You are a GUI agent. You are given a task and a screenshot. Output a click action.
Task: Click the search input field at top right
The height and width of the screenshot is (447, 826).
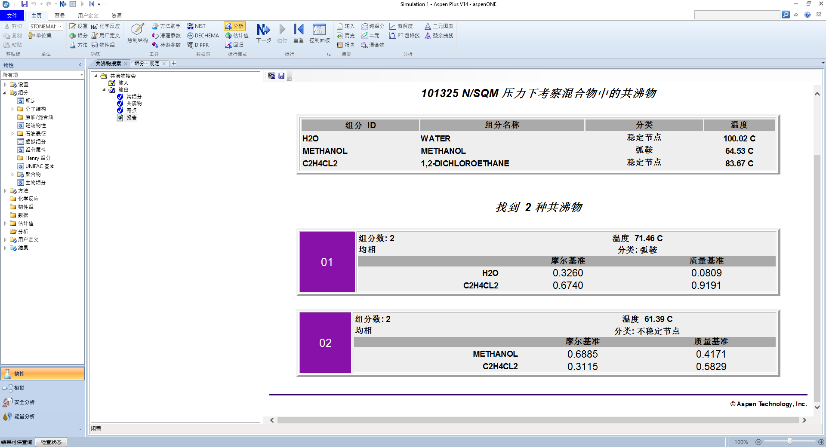click(737, 15)
